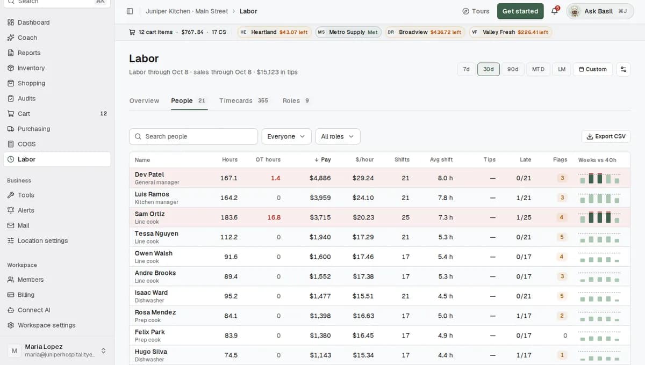645x365 pixels.
Task: Select the 90d range
Action: point(513,69)
